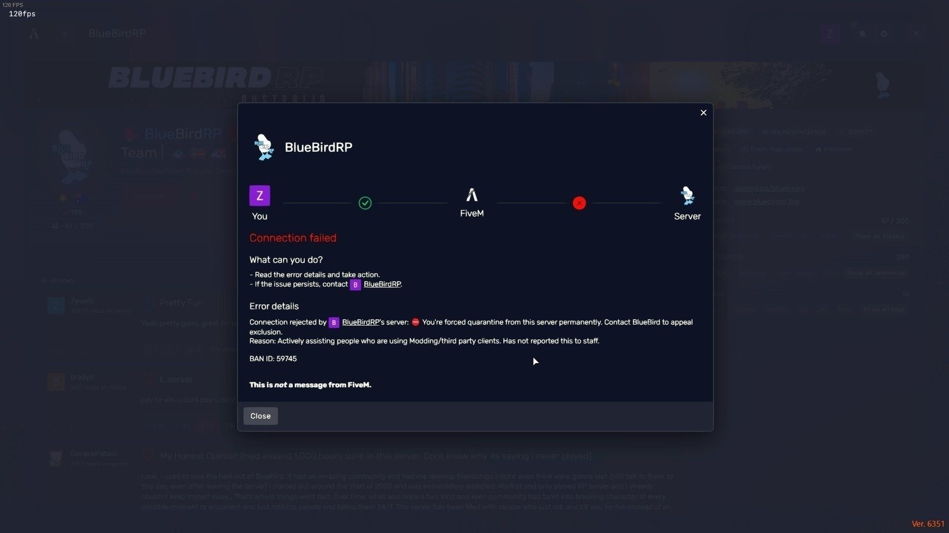
Task: Click the purple B badge in Error details
Action: pos(334,323)
